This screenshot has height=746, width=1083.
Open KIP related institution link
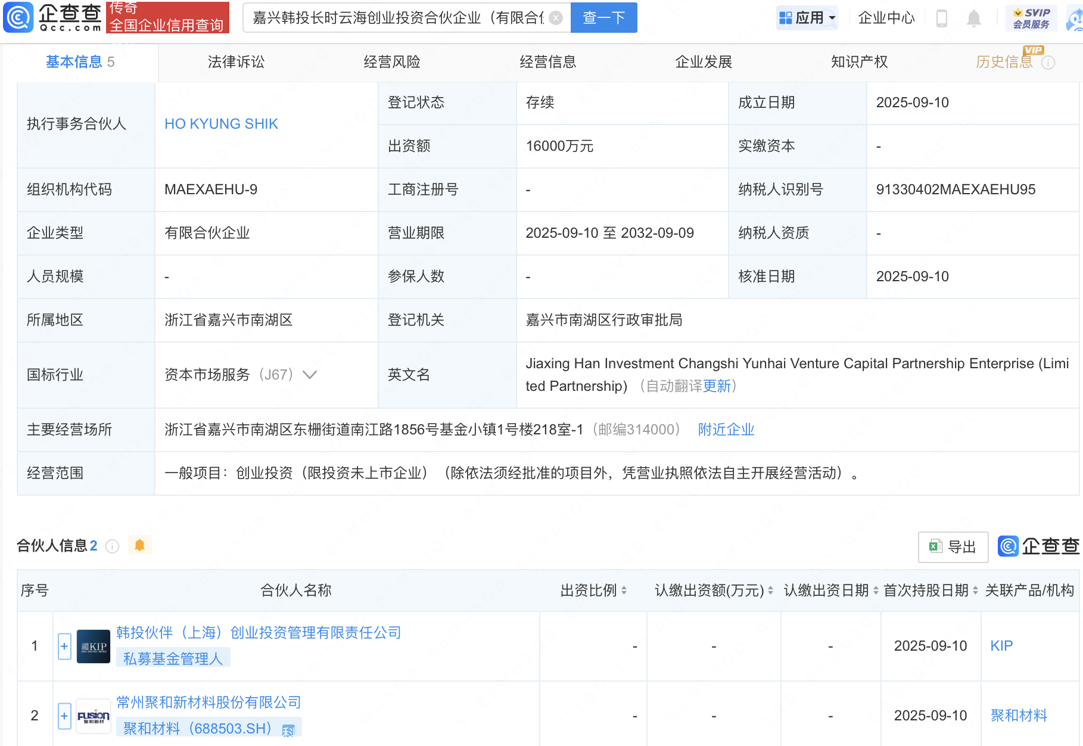[1001, 646]
